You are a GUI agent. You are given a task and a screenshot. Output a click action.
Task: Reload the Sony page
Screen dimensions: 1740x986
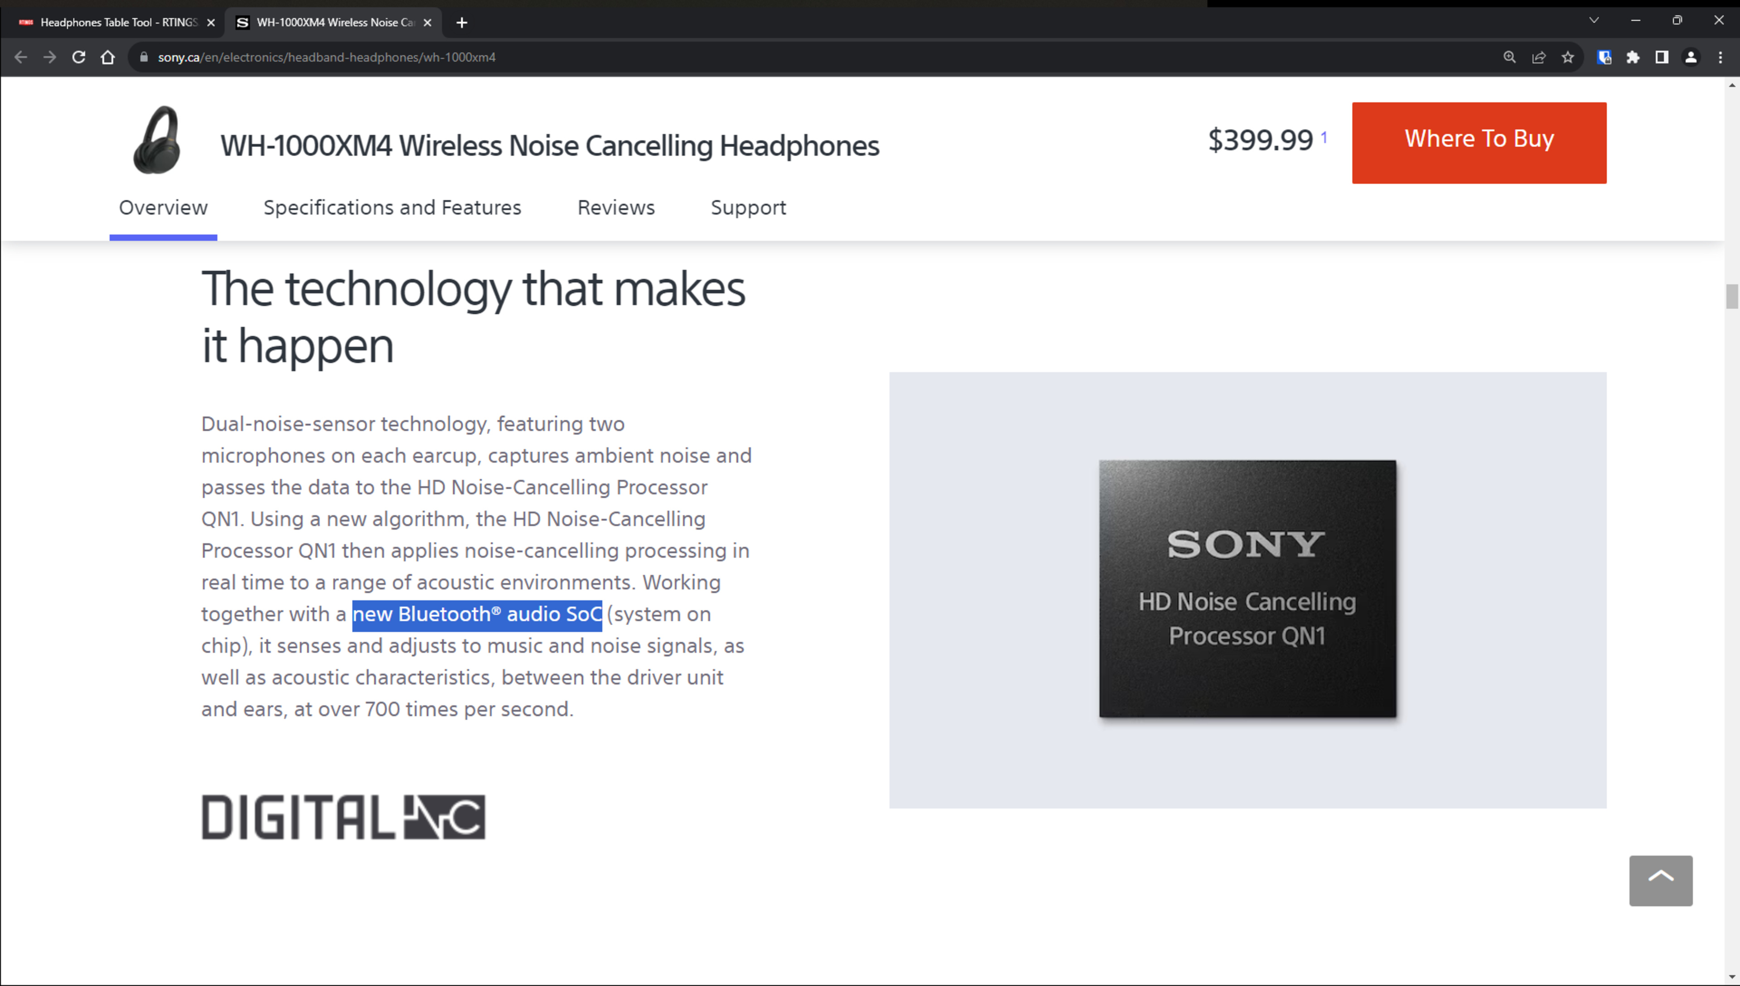click(78, 58)
